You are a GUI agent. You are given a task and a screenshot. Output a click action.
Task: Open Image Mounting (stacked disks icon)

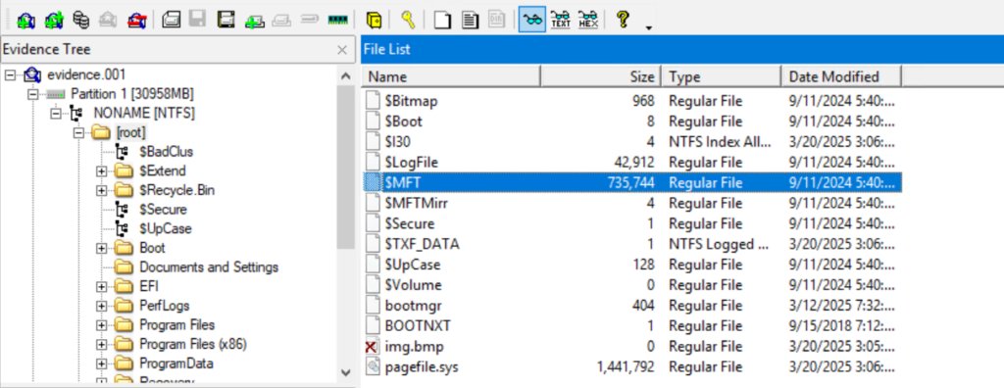pos(80,20)
